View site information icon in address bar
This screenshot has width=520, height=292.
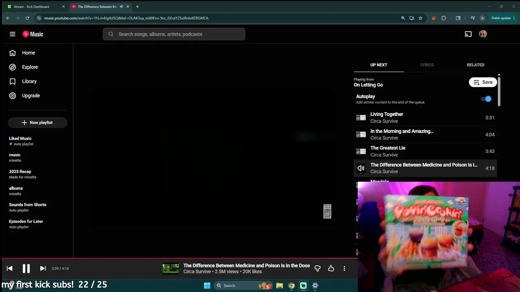tap(39, 18)
